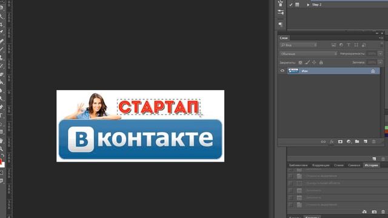Open the paragraph panel icon in side strip
This screenshot has height=218, width=388.
pyautogui.click(x=280, y=24)
